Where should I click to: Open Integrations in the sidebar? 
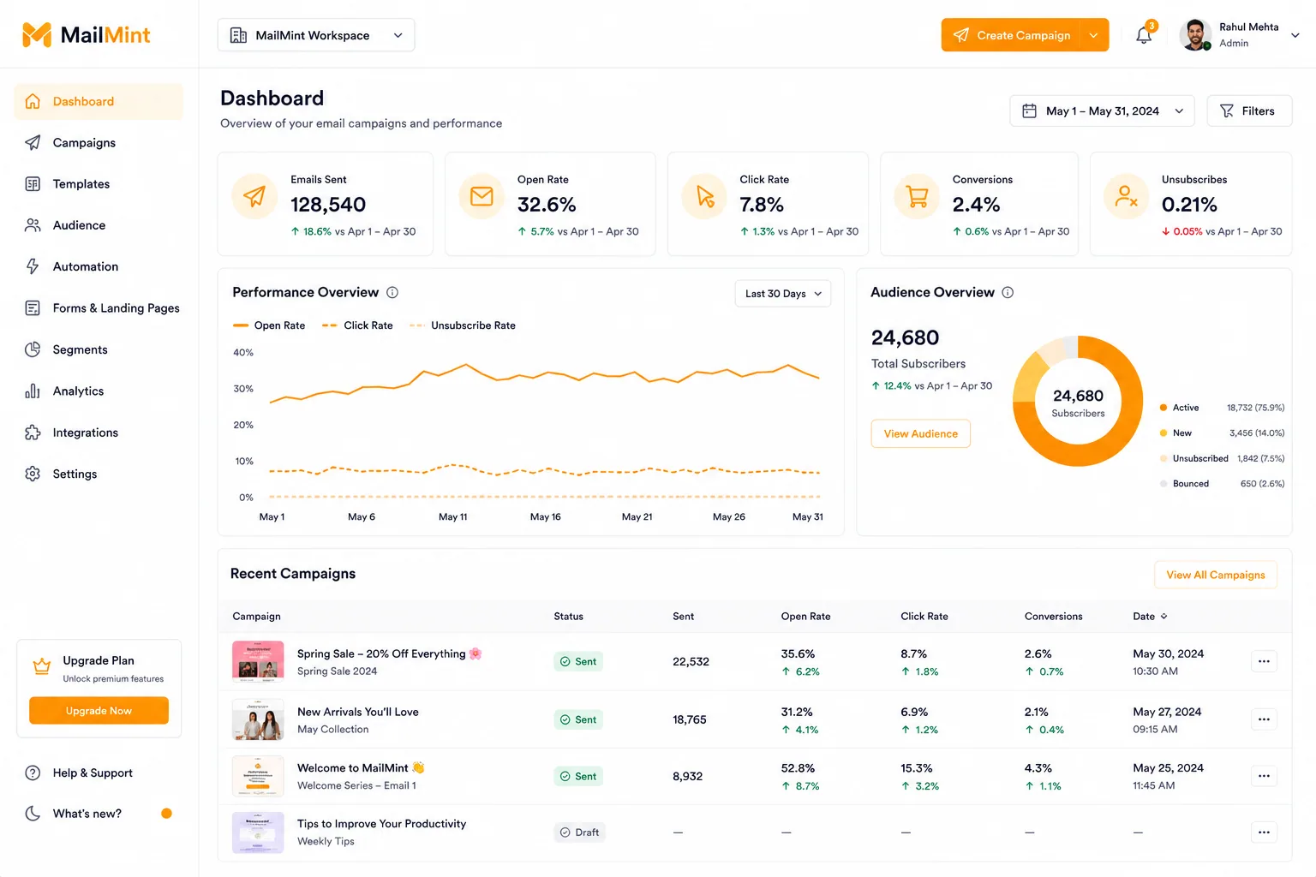click(99, 433)
